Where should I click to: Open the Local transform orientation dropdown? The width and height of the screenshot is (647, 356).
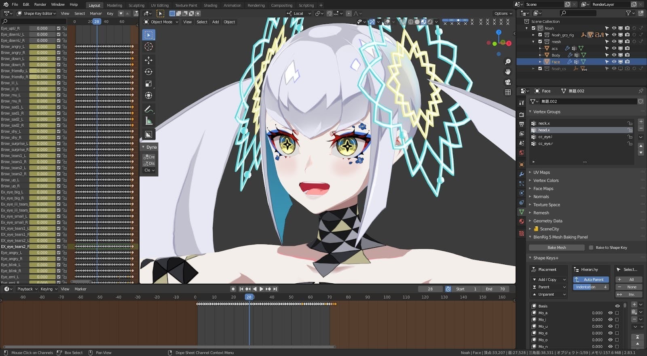pyautogui.click(x=299, y=13)
